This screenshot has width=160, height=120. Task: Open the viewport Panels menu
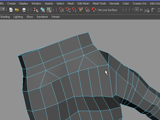pos(55,17)
